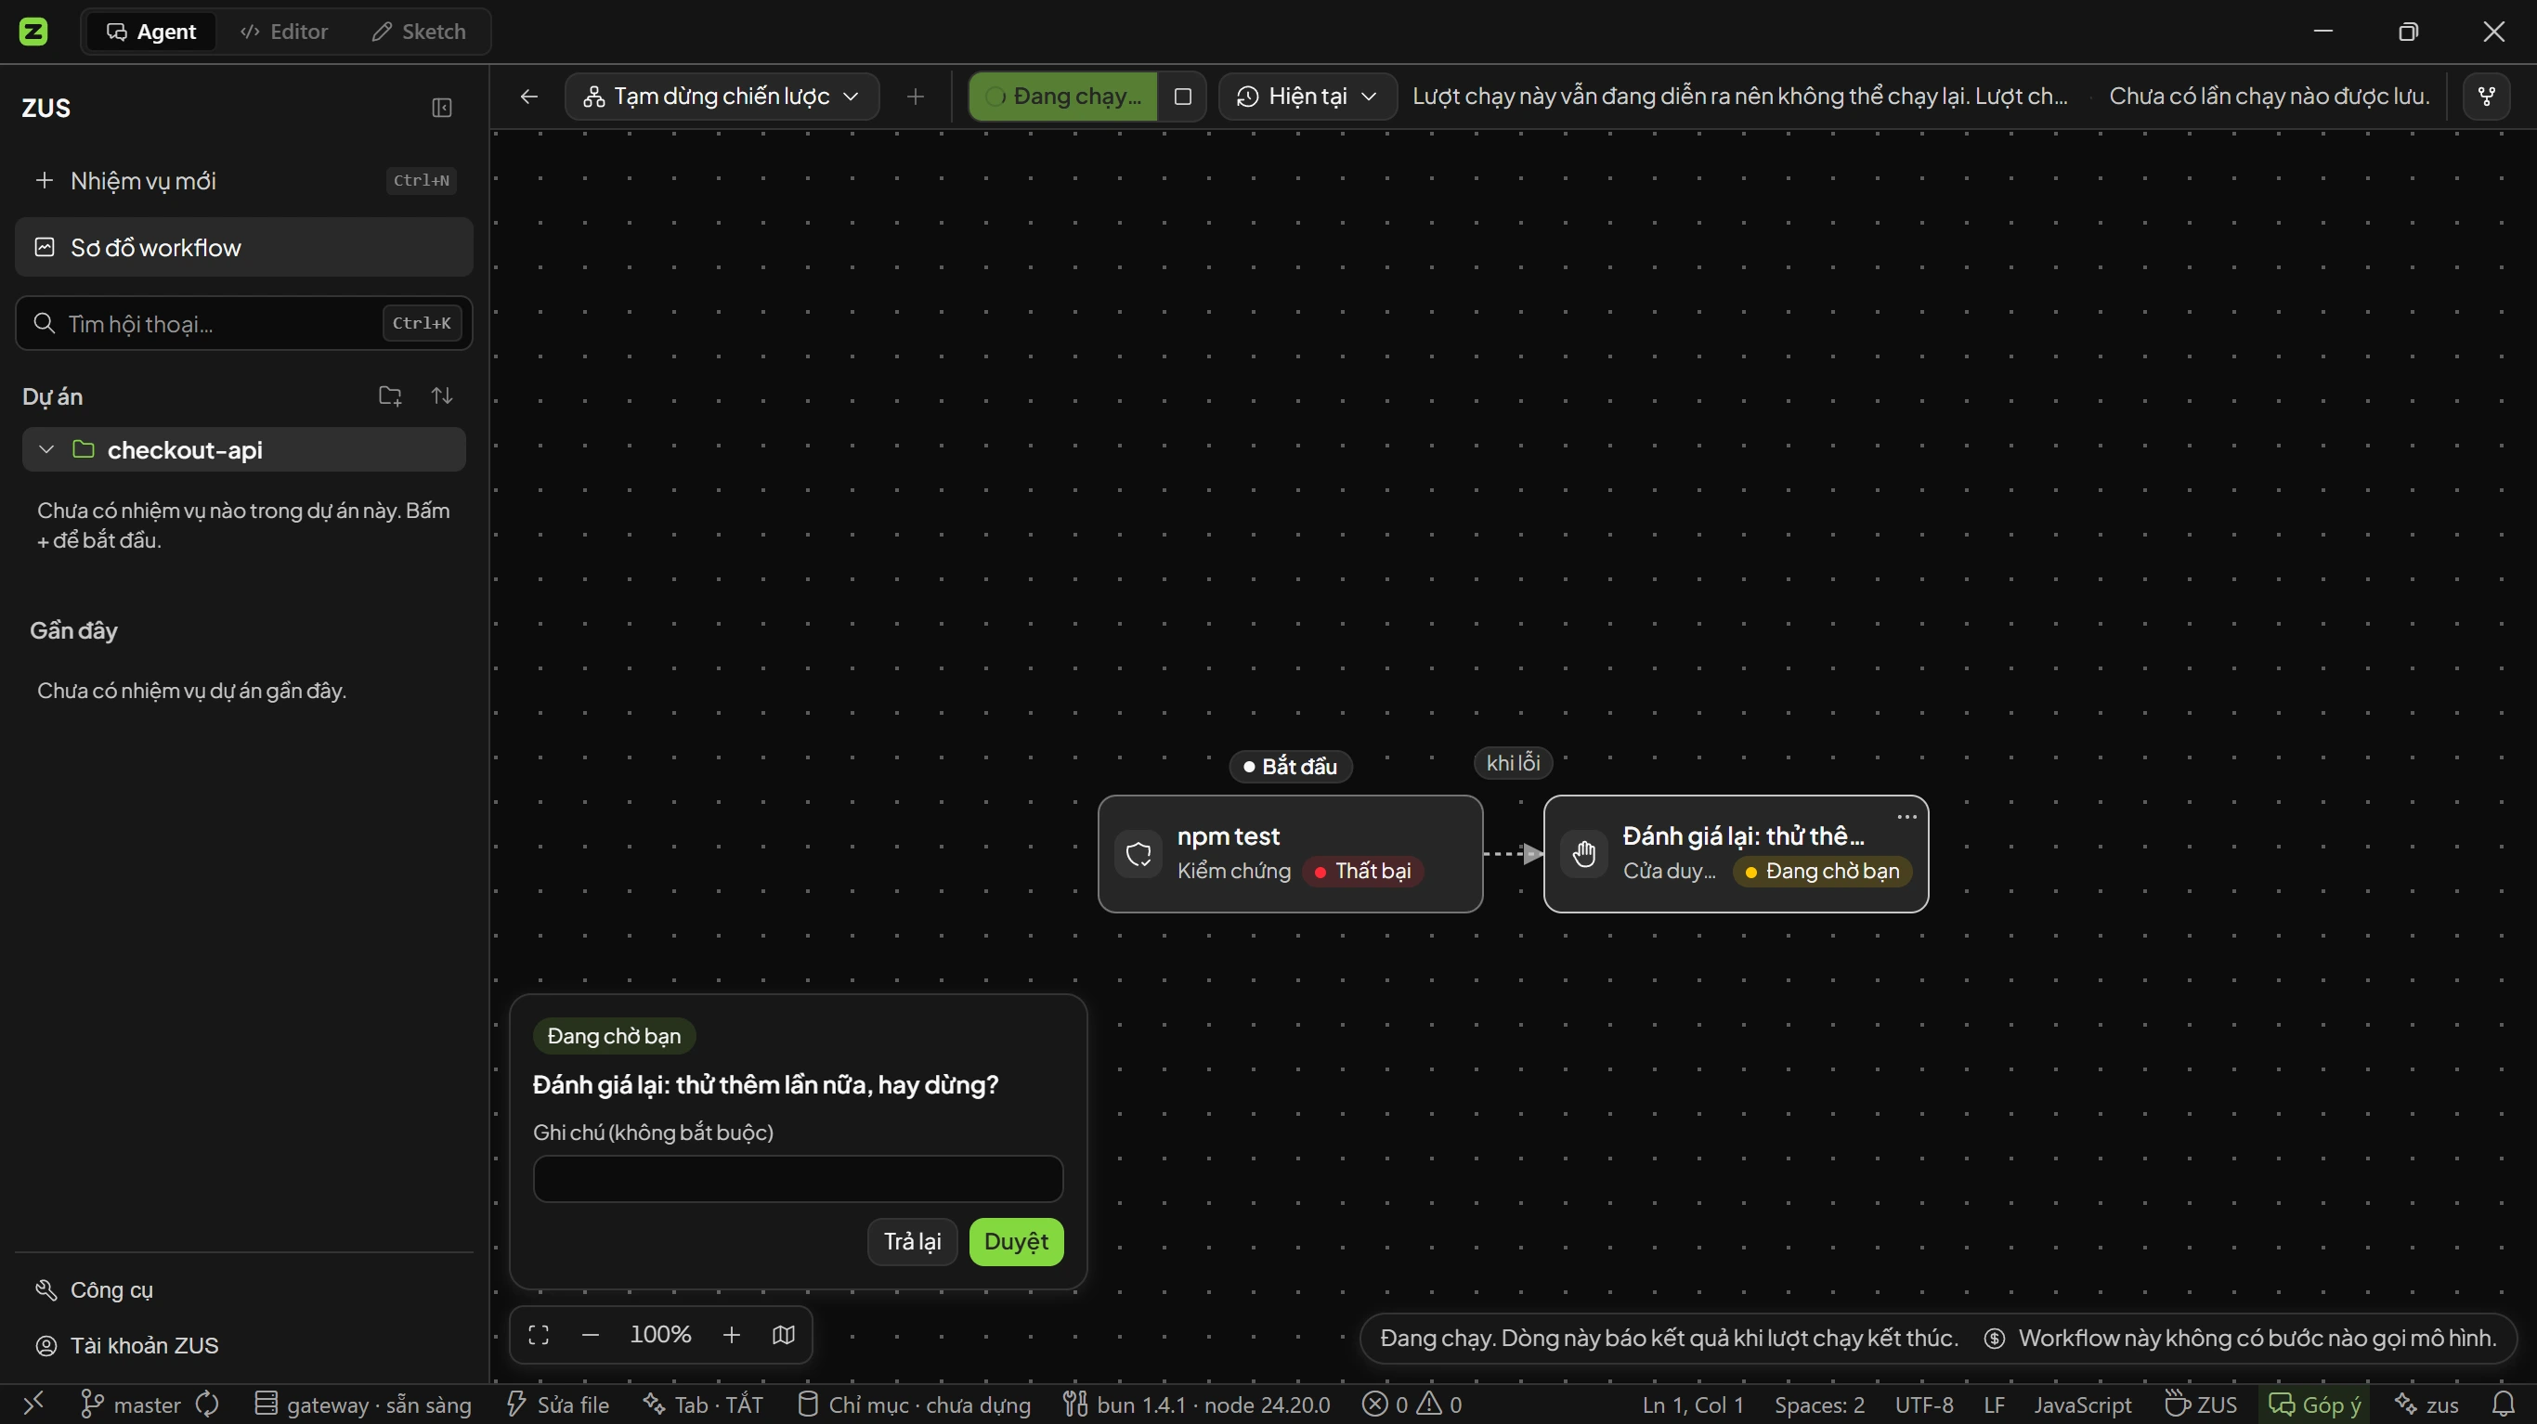
Task: Sort projects with the arrows icon
Action: pos(442,395)
